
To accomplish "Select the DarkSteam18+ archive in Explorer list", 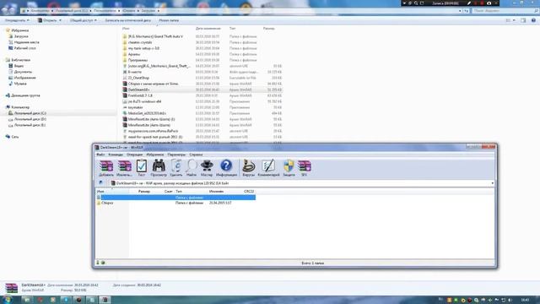I will click(x=138, y=90).
